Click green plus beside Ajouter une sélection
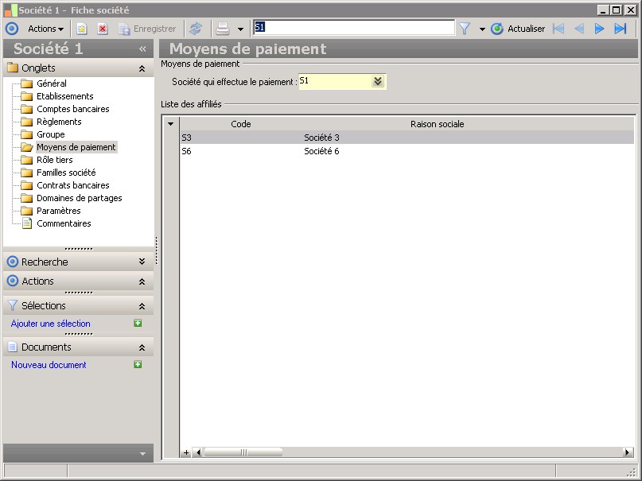 point(138,323)
